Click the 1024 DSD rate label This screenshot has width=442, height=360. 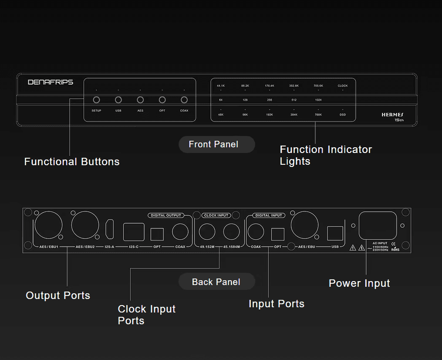coord(318,100)
